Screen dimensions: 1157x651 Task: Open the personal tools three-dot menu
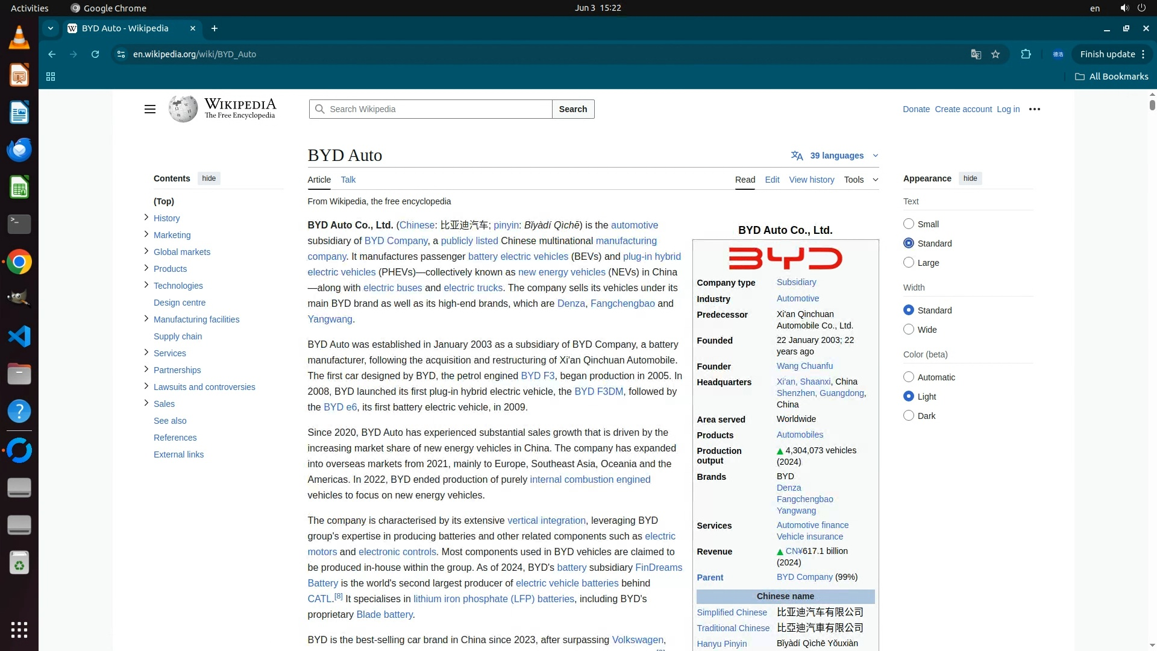(x=1035, y=109)
